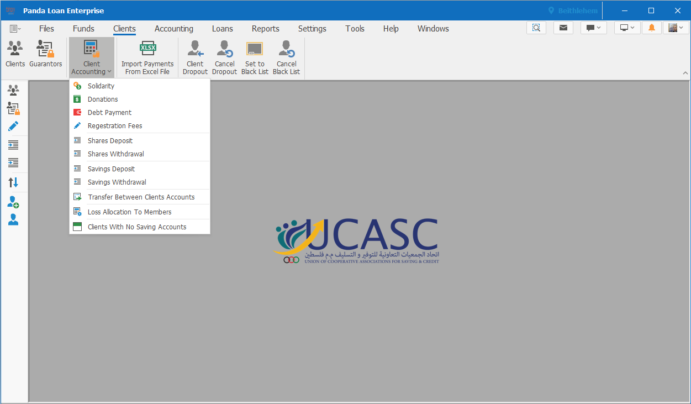Open the Windows tab
The height and width of the screenshot is (404, 691).
pos(433,29)
